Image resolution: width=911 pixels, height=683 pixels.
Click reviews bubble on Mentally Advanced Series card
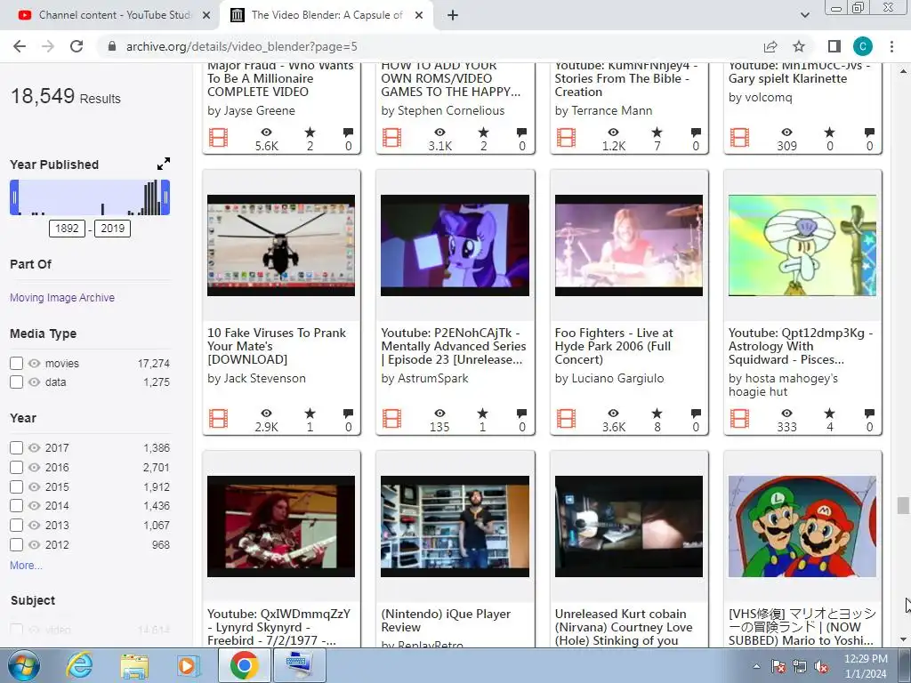coord(521,413)
